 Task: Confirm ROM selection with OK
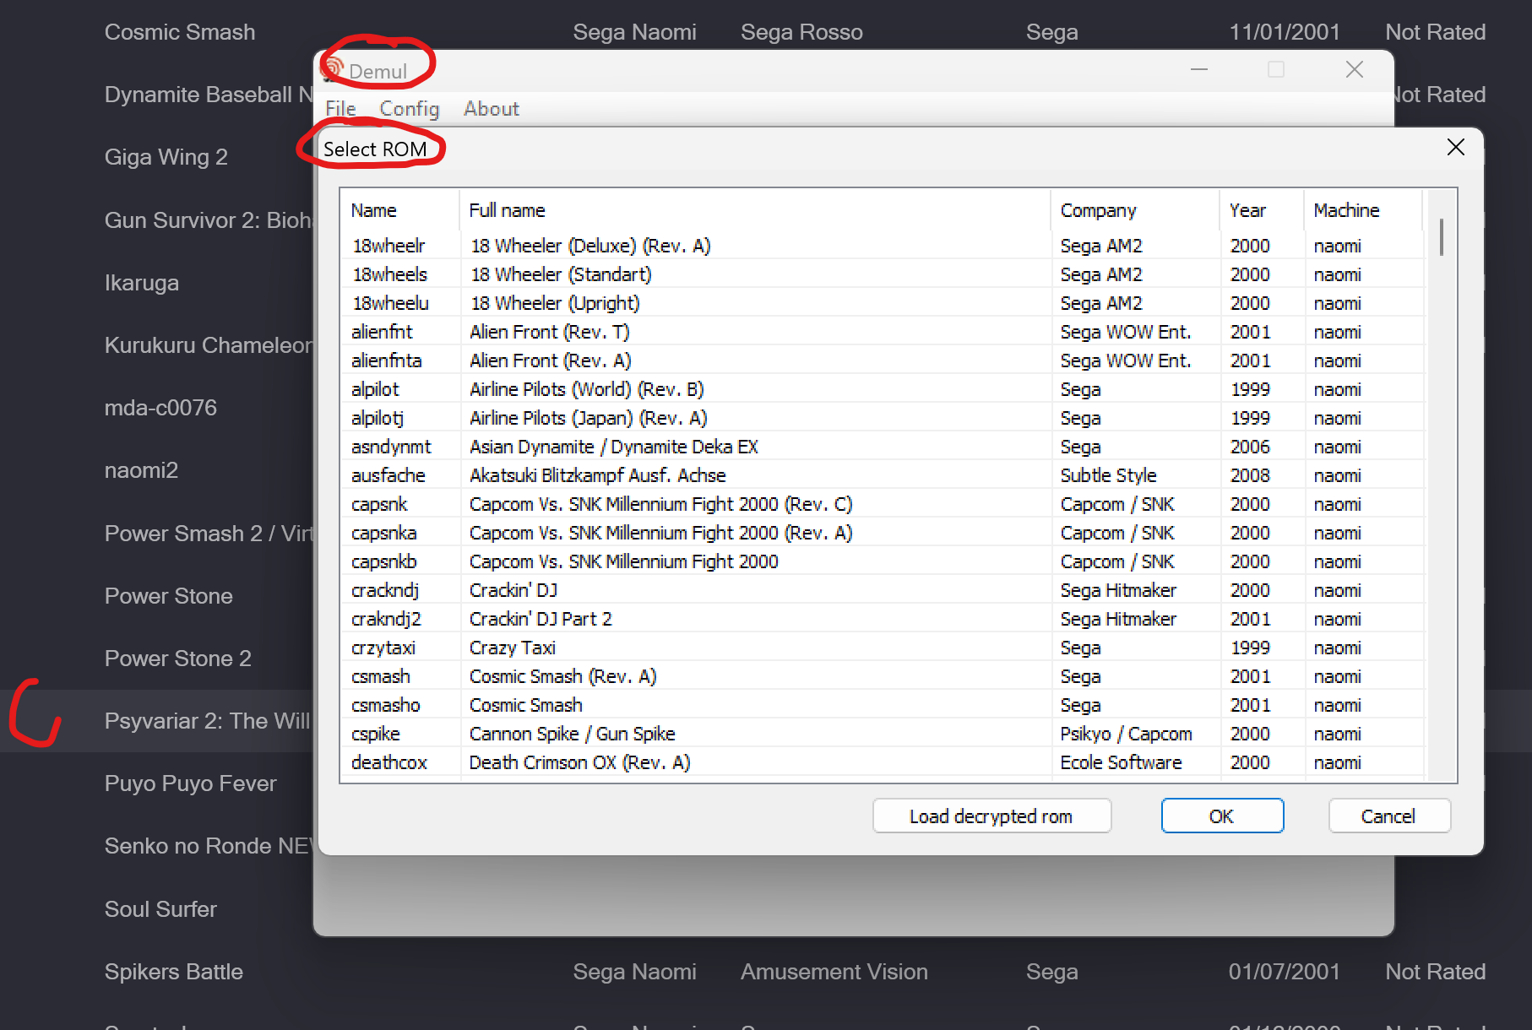click(x=1222, y=816)
